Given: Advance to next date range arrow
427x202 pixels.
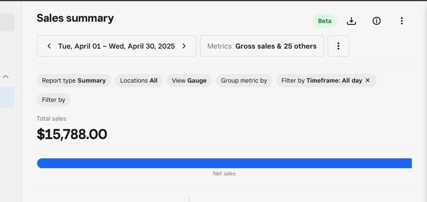Looking at the screenshot, I should pos(184,46).
